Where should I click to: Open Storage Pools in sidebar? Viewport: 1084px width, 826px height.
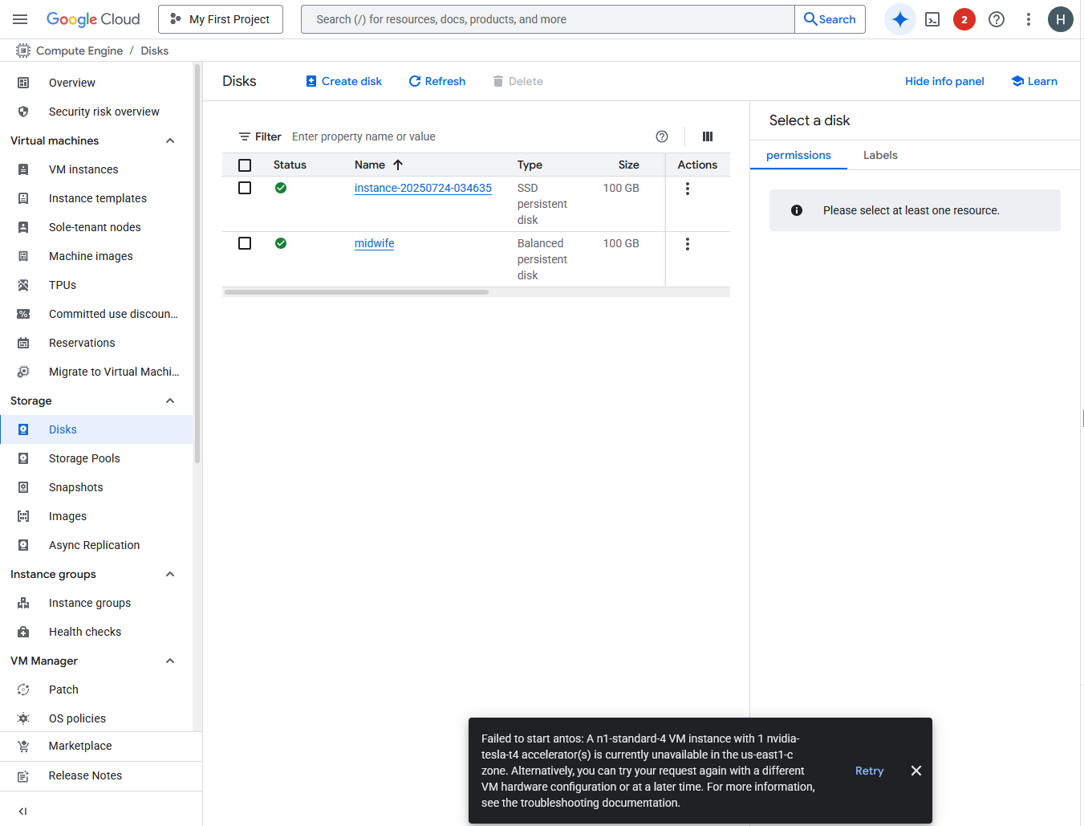pyautogui.click(x=96, y=458)
